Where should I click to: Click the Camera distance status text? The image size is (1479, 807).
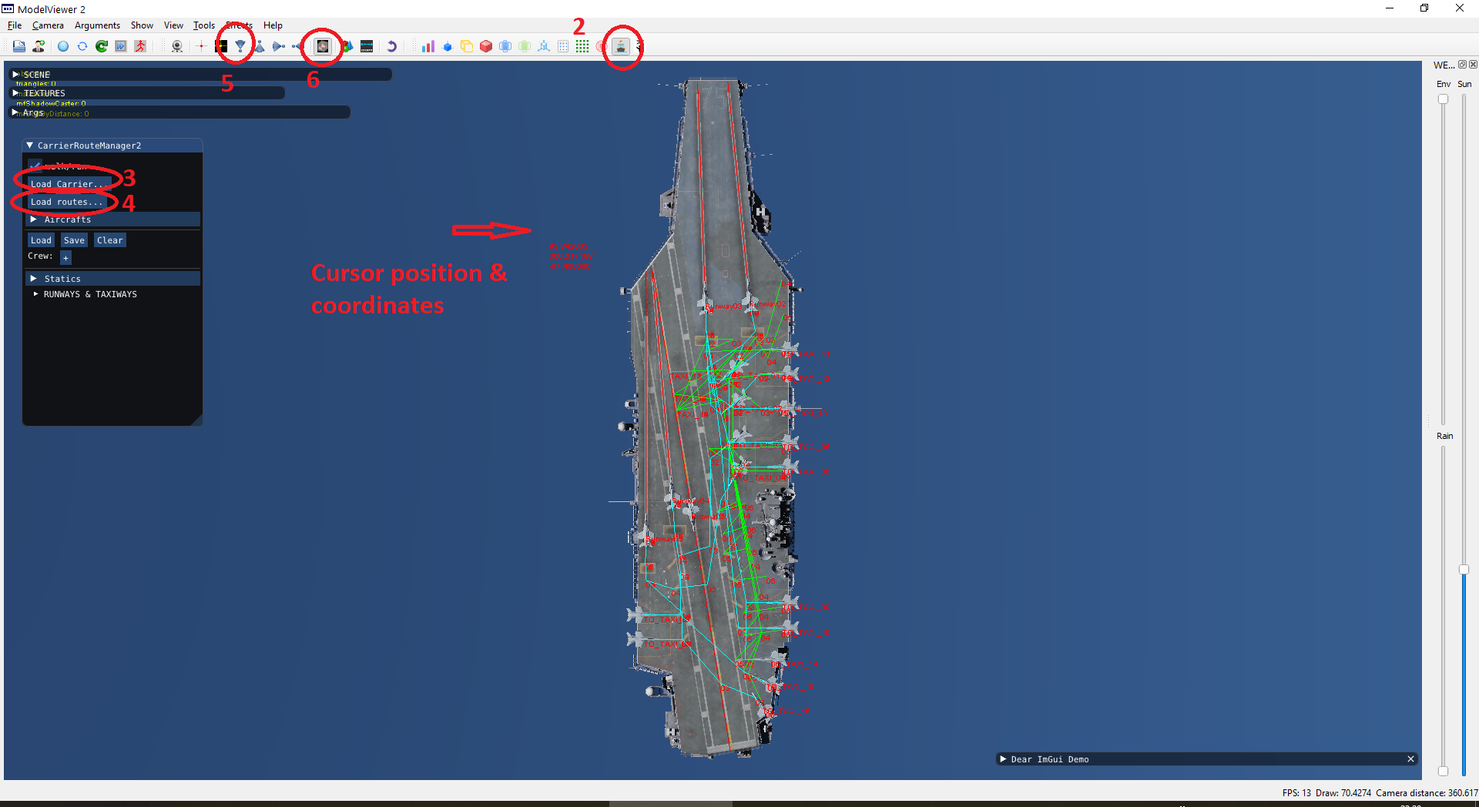(x=1427, y=793)
